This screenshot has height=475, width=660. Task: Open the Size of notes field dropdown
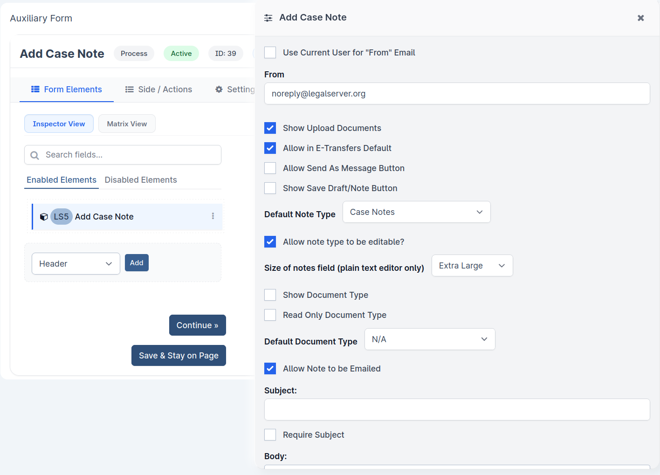pos(472,266)
